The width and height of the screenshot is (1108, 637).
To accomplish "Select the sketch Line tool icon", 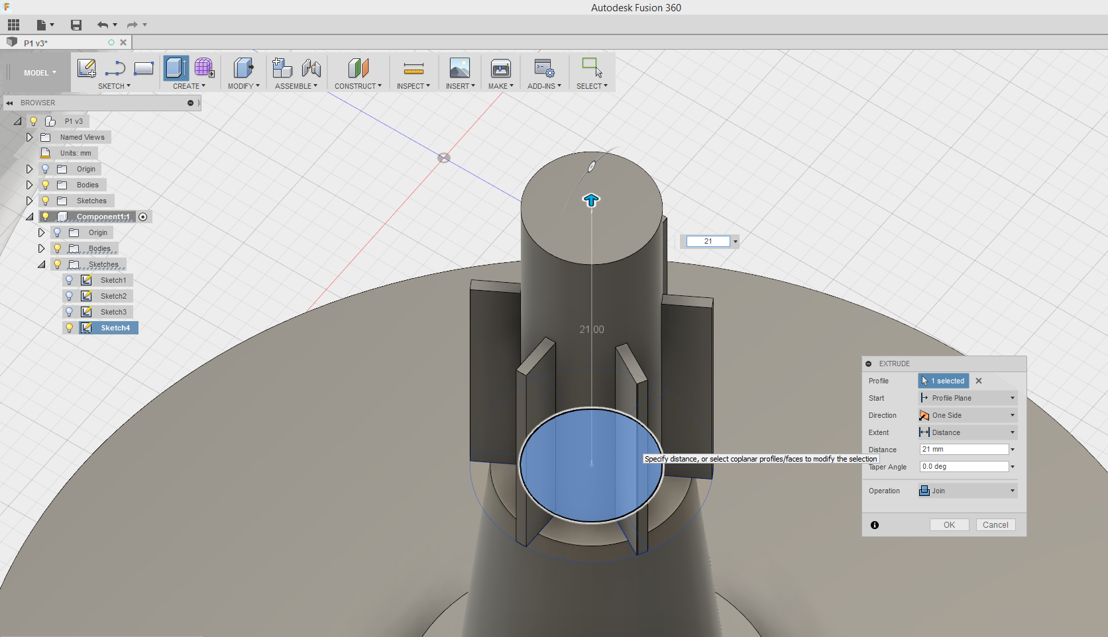I will [x=115, y=68].
